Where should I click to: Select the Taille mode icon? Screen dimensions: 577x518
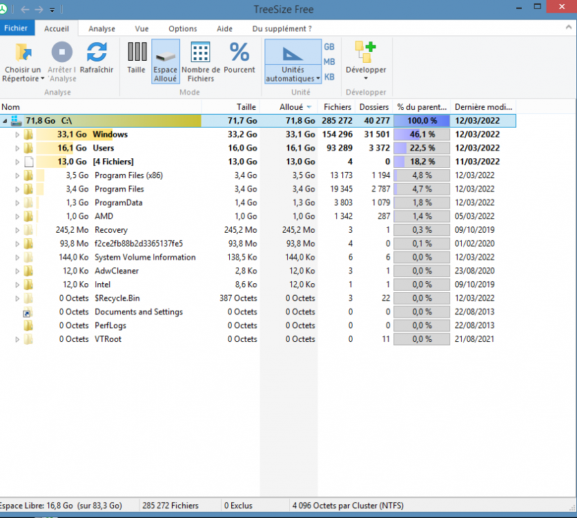coord(137,52)
